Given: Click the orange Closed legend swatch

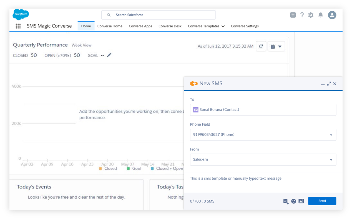Looking at the screenshot, I should 100,168.
